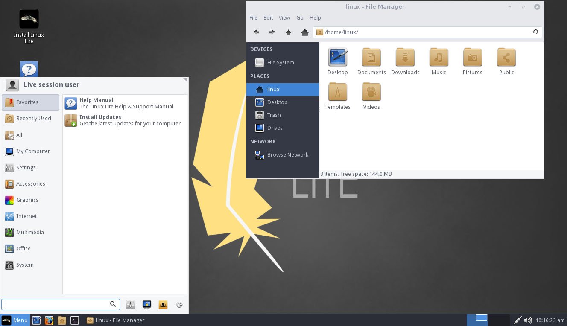The image size is (567, 326).
Task: Open the Documents folder
Action: point(371,61)
